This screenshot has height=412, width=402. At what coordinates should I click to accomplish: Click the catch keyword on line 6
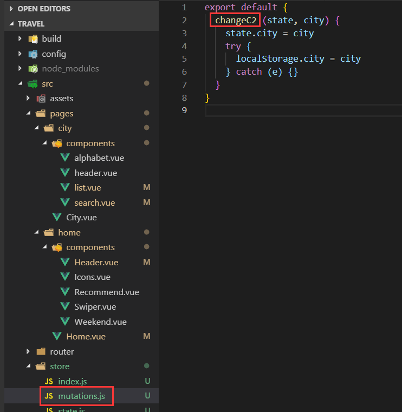click(249, 71)
